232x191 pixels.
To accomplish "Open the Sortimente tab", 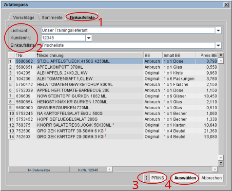I will coord(52,18).
